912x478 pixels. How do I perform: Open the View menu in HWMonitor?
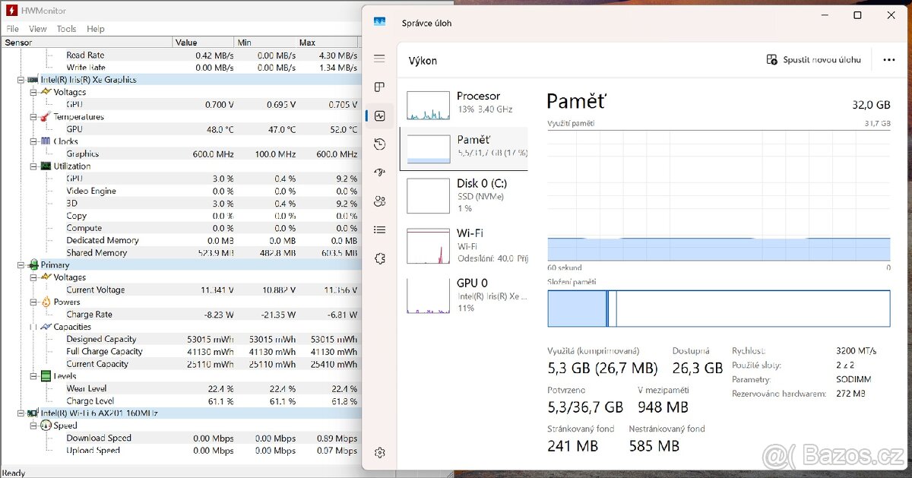(x=37, y=28)
